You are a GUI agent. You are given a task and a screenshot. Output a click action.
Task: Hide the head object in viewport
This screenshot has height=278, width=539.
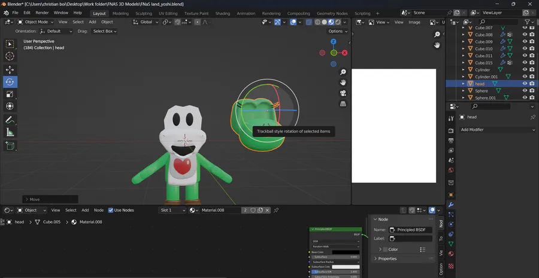tap(525, 84)
